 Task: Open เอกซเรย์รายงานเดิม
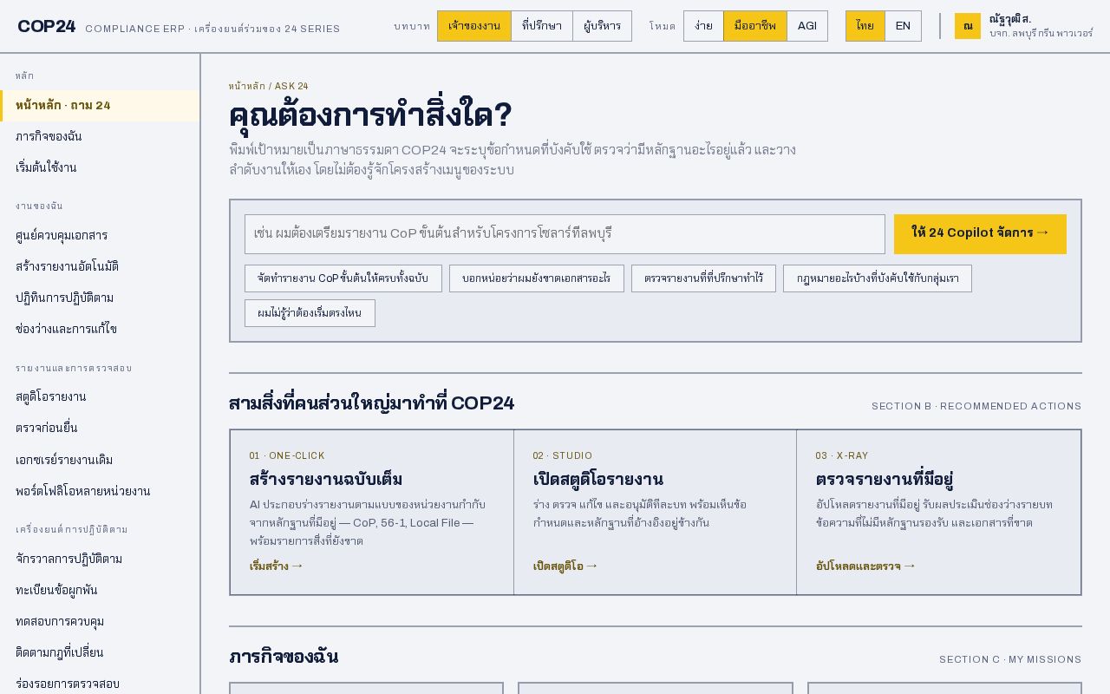coord(100,460)
